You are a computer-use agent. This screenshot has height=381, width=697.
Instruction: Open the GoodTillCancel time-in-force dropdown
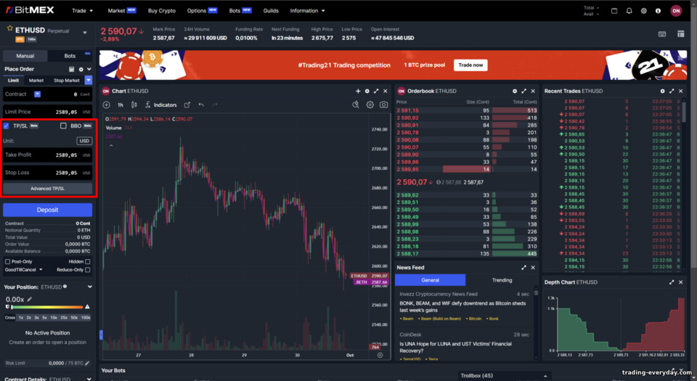click(23, 269)
